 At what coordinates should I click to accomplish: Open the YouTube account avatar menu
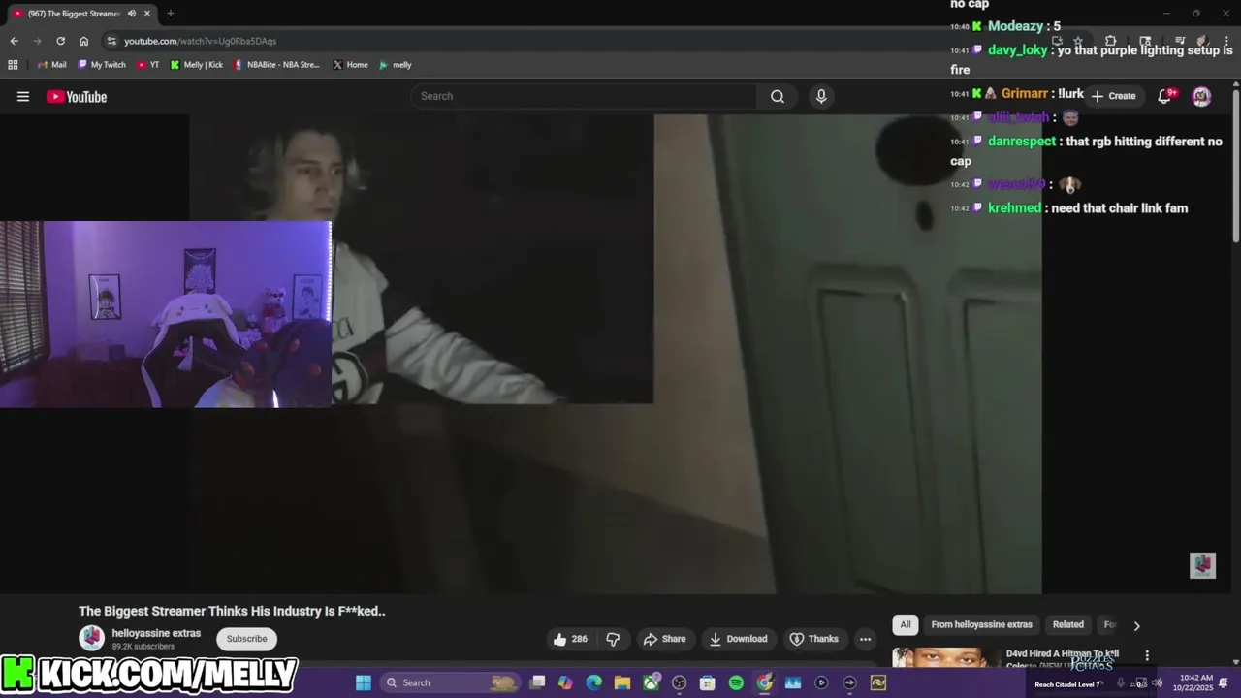click(x=1201, y=96)
